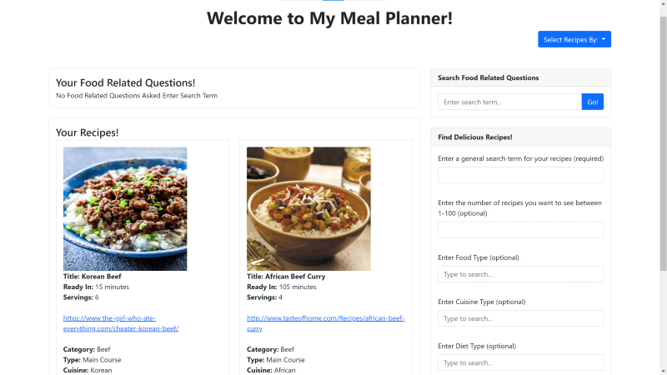667x375 pixels.
Task: Focus the food questions search term field
Action: click(x=509, y=102)
